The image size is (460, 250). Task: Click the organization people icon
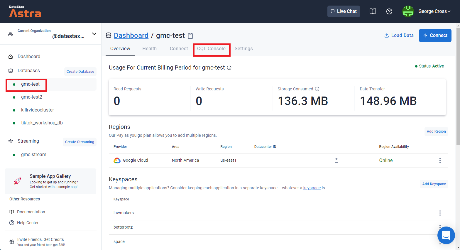point(11,34)
